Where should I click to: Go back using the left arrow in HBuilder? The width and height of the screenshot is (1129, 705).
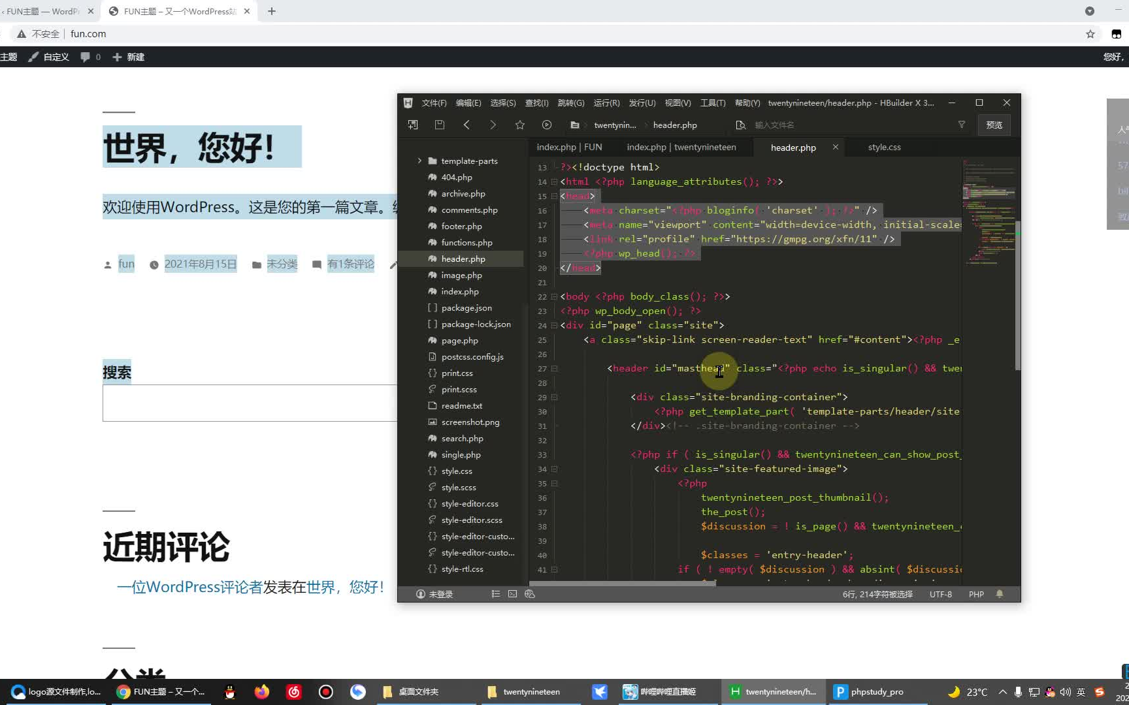[x=466, y=125]
